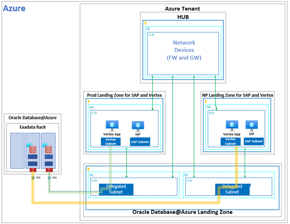Image resolution: width=290 pixels, height=224 pixels.
Task: Click the Delegated Subnet box on the yellow path
Action: [x=232, y=189]
